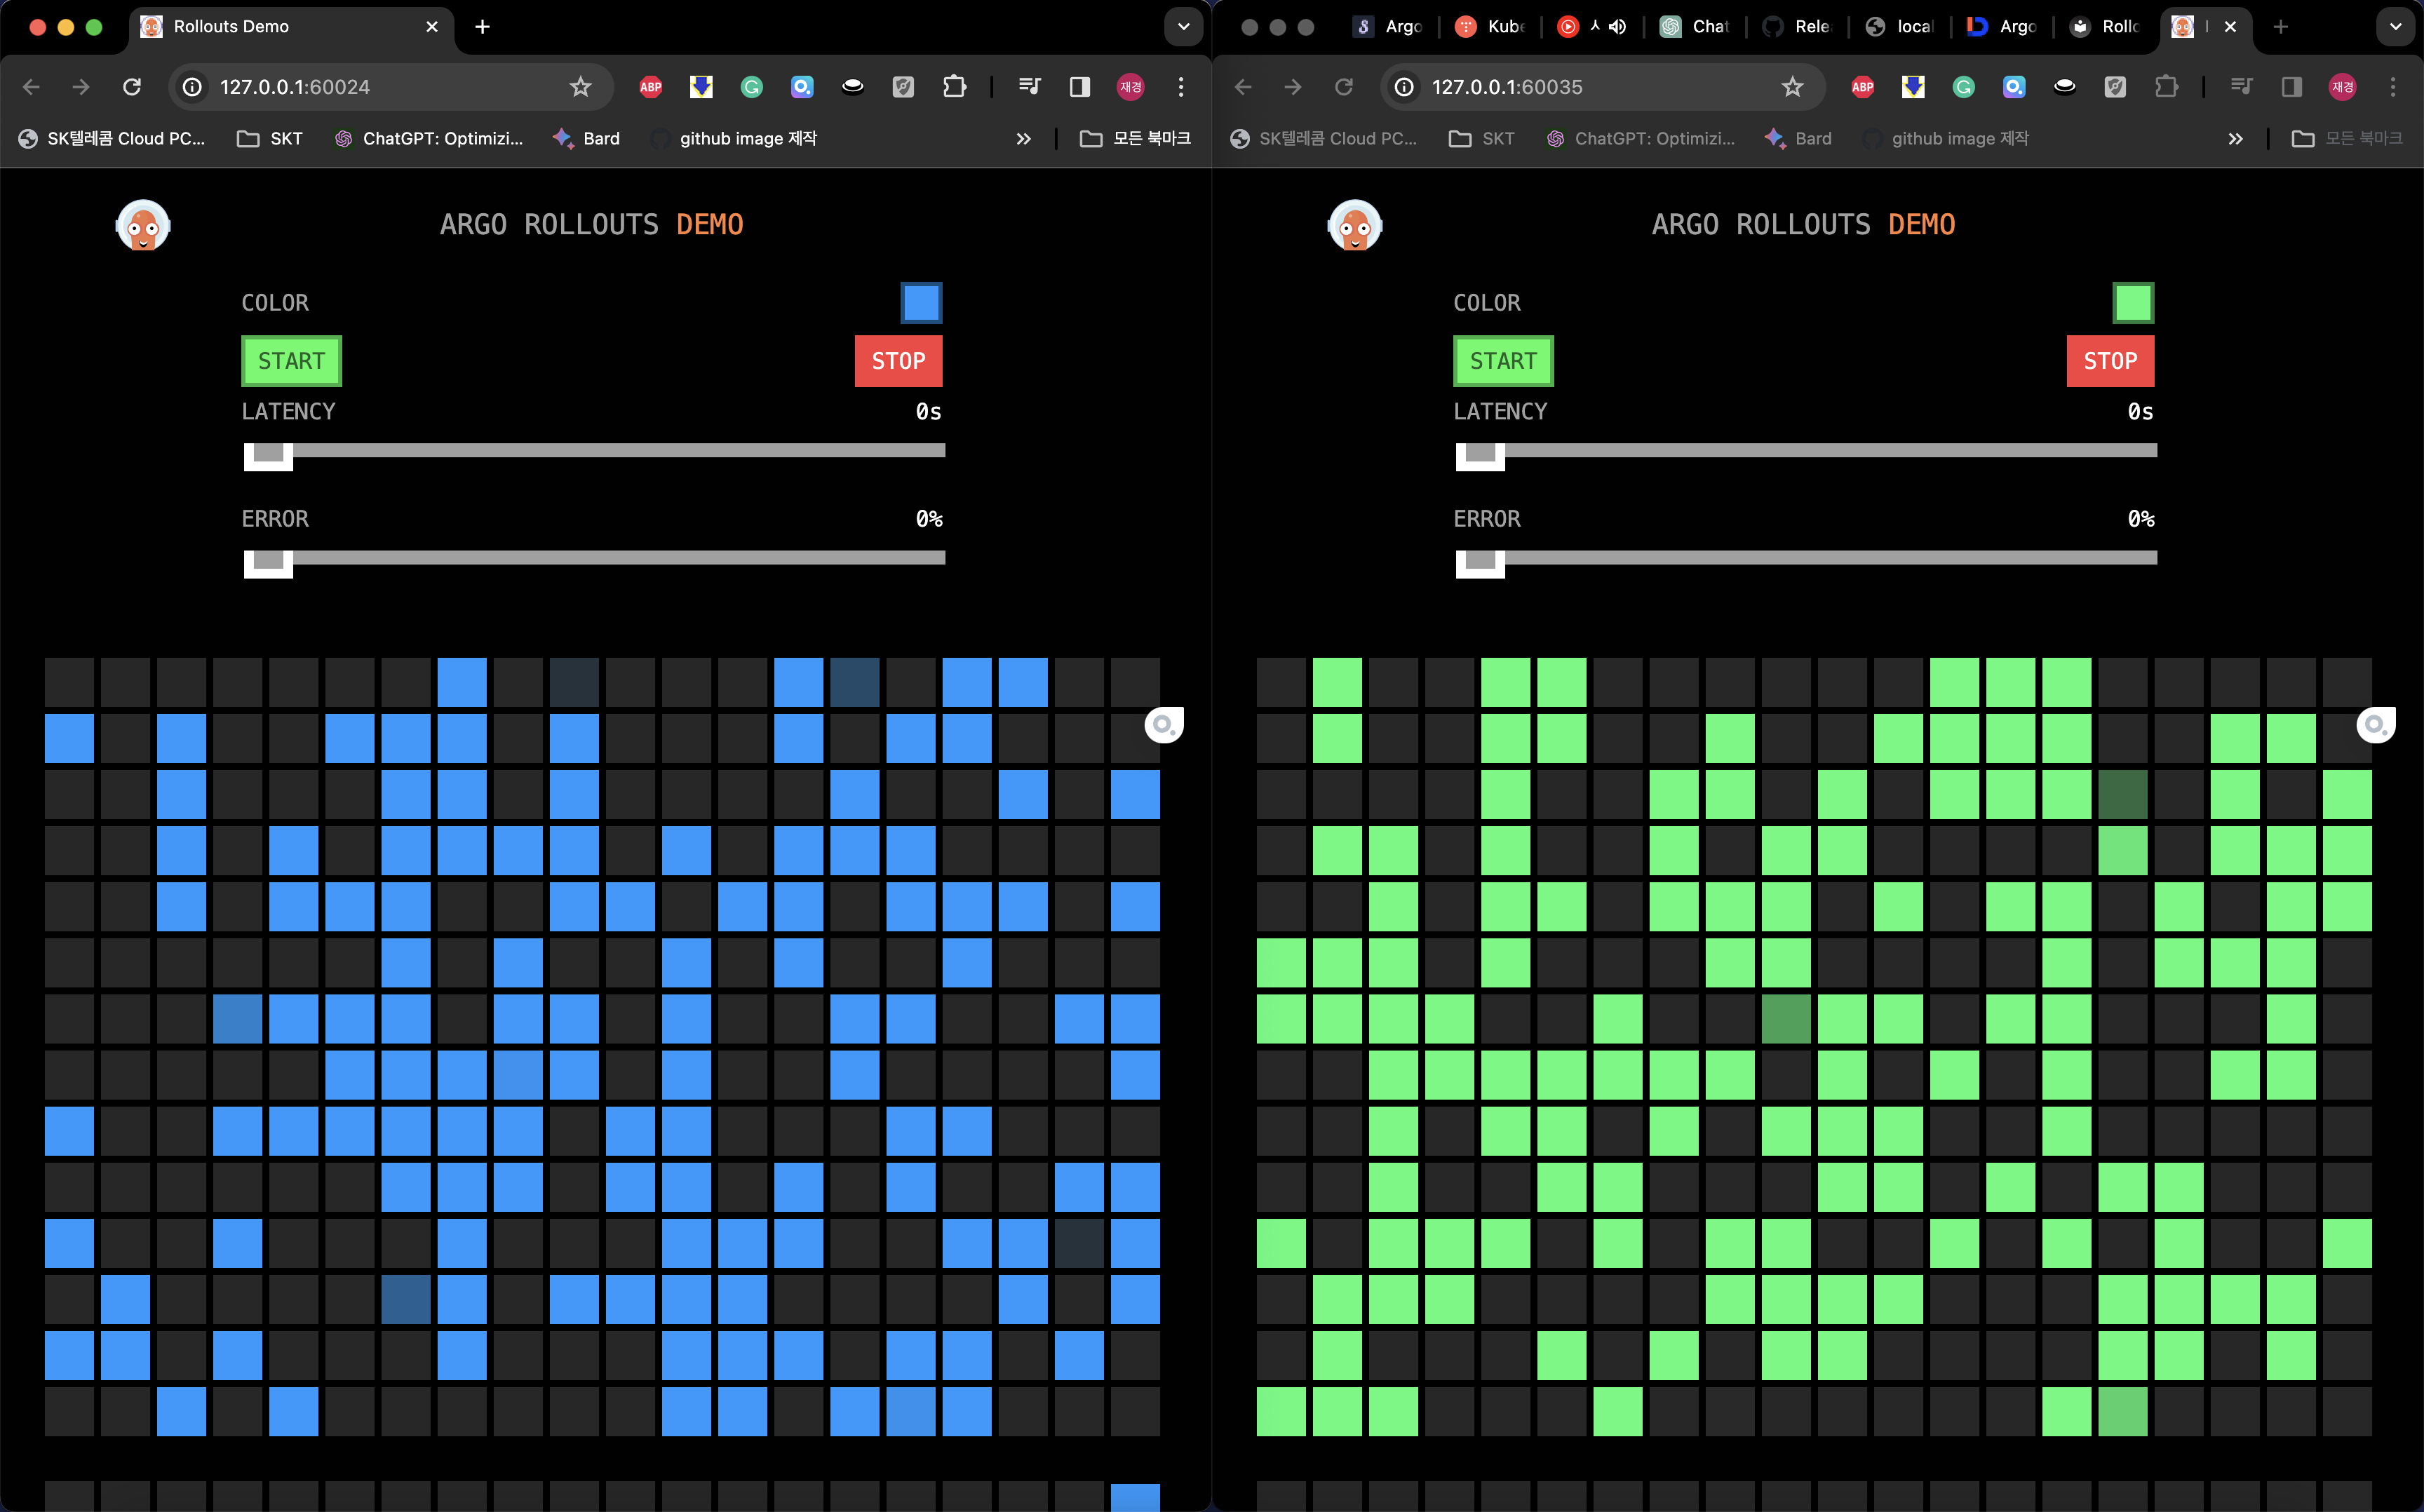Click the media controls icon in the green demo window
Screen dimensions: 2424x1512
coord(2241,87)
